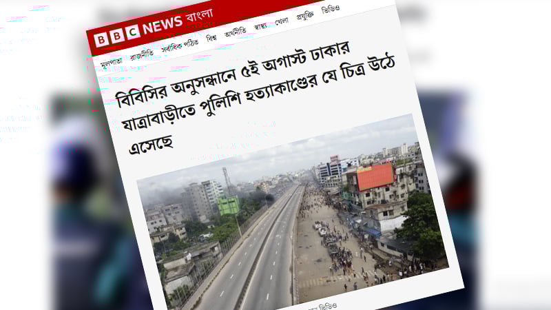Go to সর্বাধিক পঠিত section
This screenshot has width=551, height=310.
tap(180, 45)
